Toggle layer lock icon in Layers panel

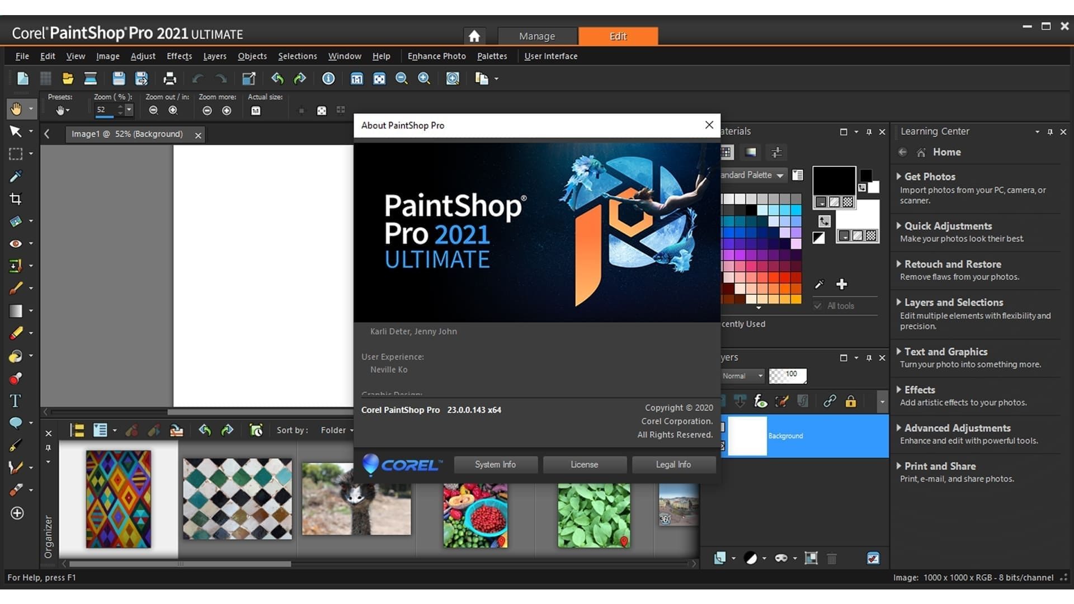[x=850, y=400]
